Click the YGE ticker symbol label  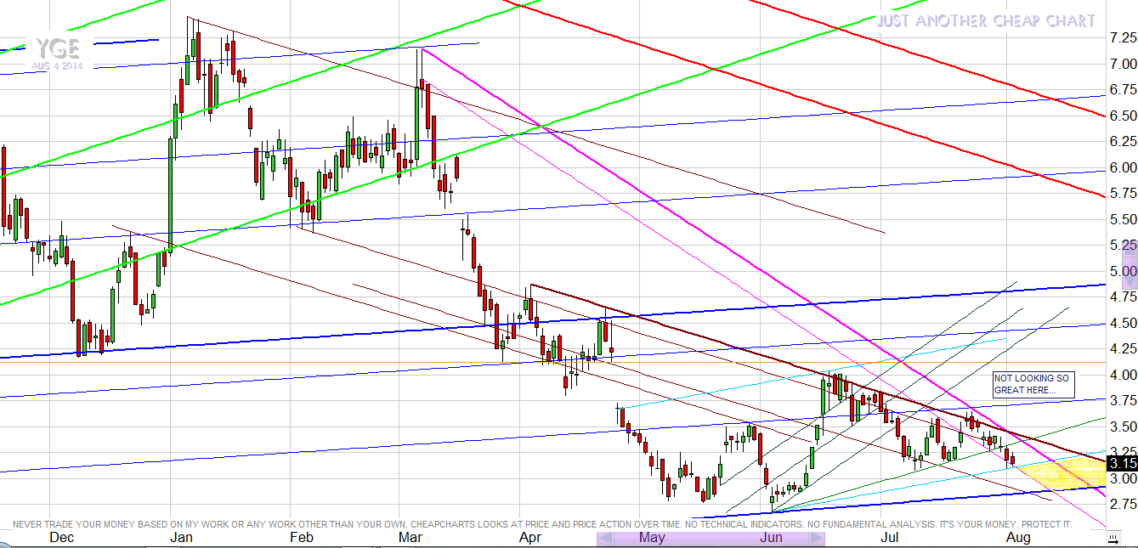59,48
